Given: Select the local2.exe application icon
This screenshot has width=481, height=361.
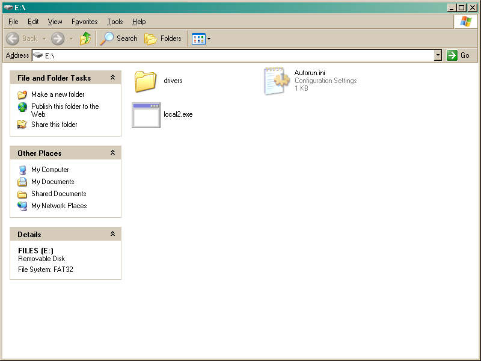Looking at the screenshot, I should point(146,115).
